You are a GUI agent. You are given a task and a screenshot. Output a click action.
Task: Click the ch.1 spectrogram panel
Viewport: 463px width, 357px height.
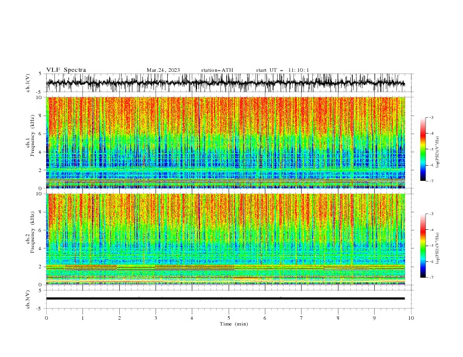pos(226,142)
